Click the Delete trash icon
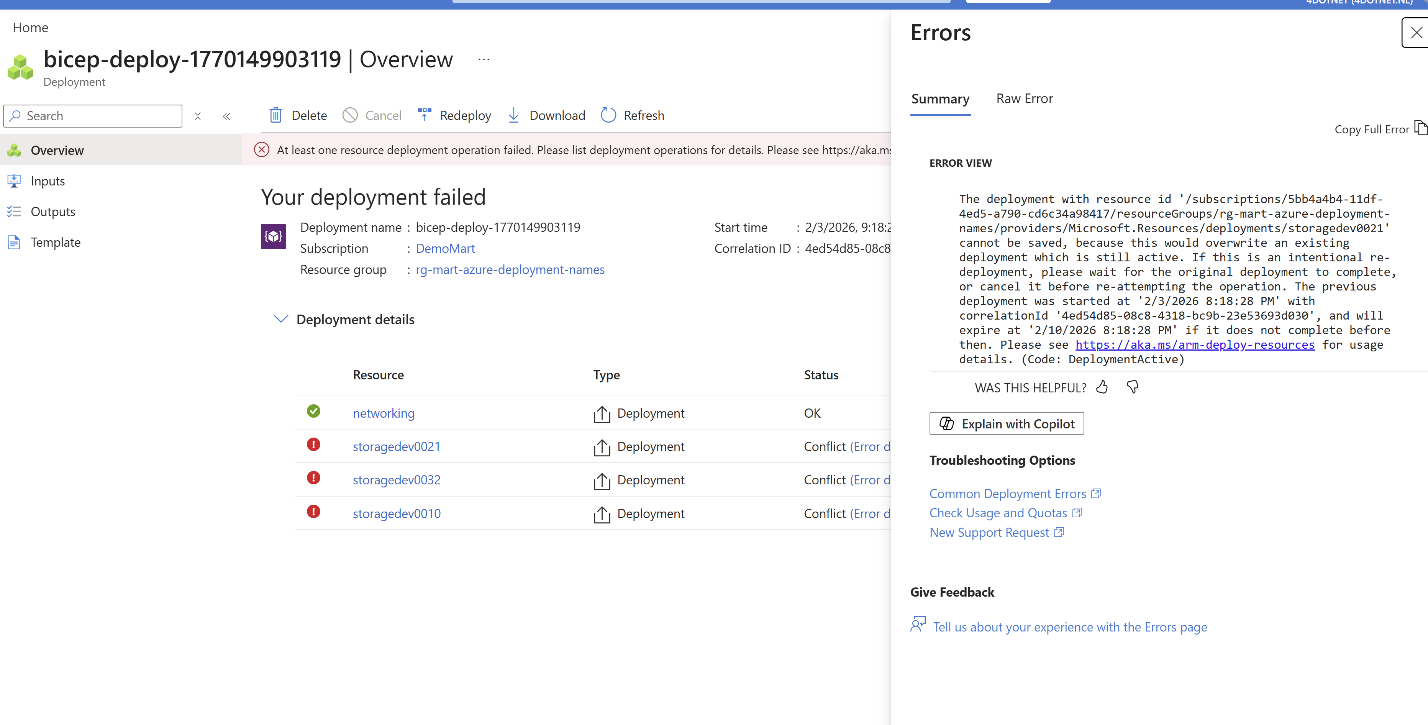The width and height of the screenshot is (1428, 725). pyautogui.click(x=275, y=115)
